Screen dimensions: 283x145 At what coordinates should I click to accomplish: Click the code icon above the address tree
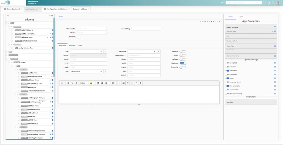pos(8,16)
